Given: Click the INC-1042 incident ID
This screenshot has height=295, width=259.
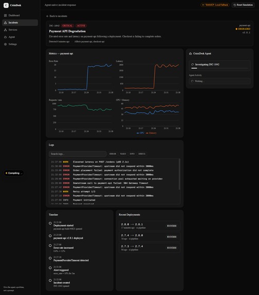Looking at the screenshot, I should click(x=54, y=26).
